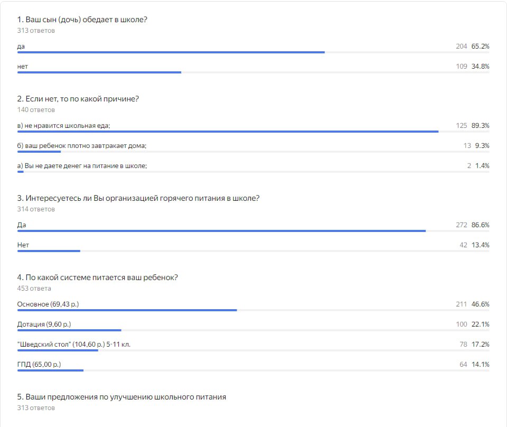The height and width of the screenshot is (427, 507).
Task: Open question 3 heading about hot meals organization
Action: pos(138,198)
